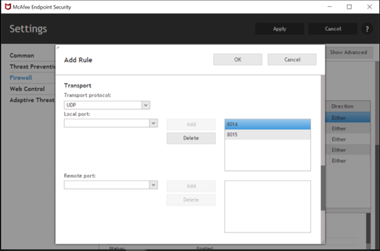This screenshot has height=251, width=380.
Task: Open the Threat Prevention settings section
Action: (32, 67)
